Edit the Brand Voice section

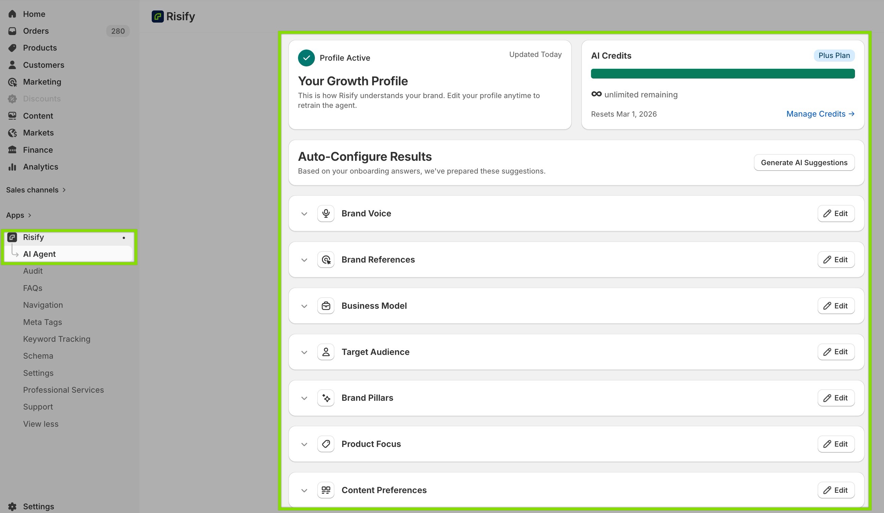coord(836,214)
